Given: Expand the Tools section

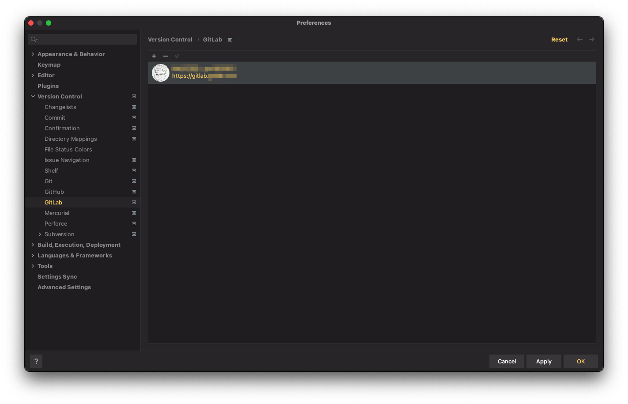Looking at the screenshot, I should click(33, 266).
